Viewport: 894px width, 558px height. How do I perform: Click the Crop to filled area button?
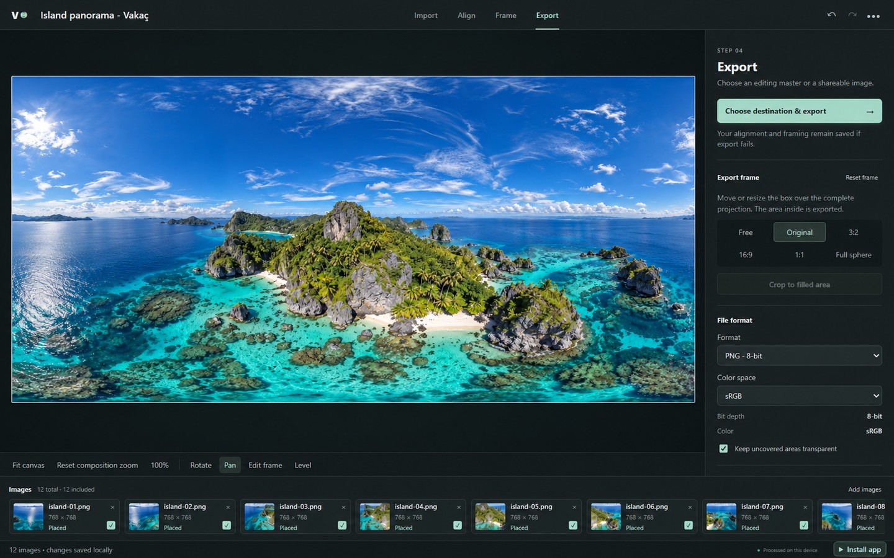(x=799, y=285)
